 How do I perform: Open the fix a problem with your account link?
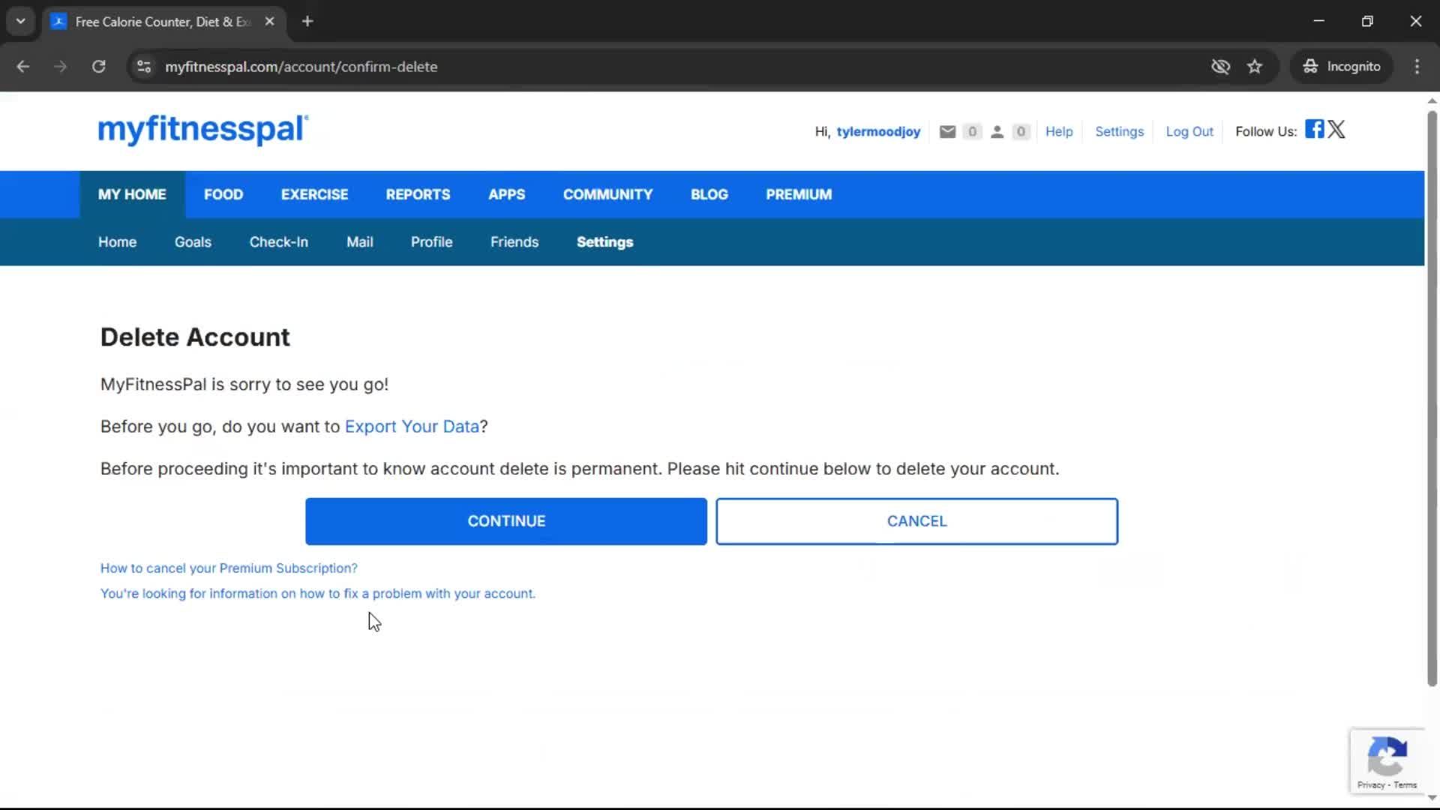click(x=318, y=594)
